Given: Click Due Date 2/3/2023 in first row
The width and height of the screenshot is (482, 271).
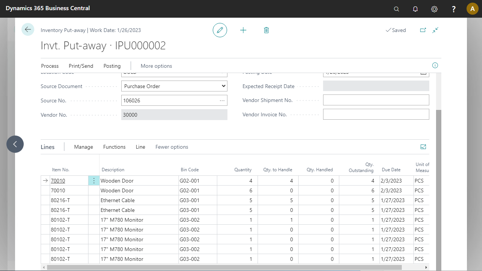Looking at the screenshot, I should coord(397,181).
